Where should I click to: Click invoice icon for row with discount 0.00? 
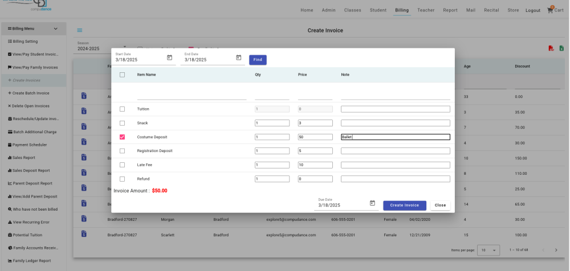84,96
